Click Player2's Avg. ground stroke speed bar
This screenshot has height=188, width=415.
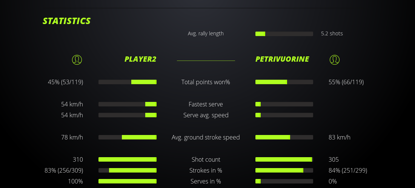click(128, 137)
